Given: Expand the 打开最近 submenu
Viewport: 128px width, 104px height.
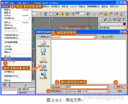Looking at the screenshot, I should [16, 18].
